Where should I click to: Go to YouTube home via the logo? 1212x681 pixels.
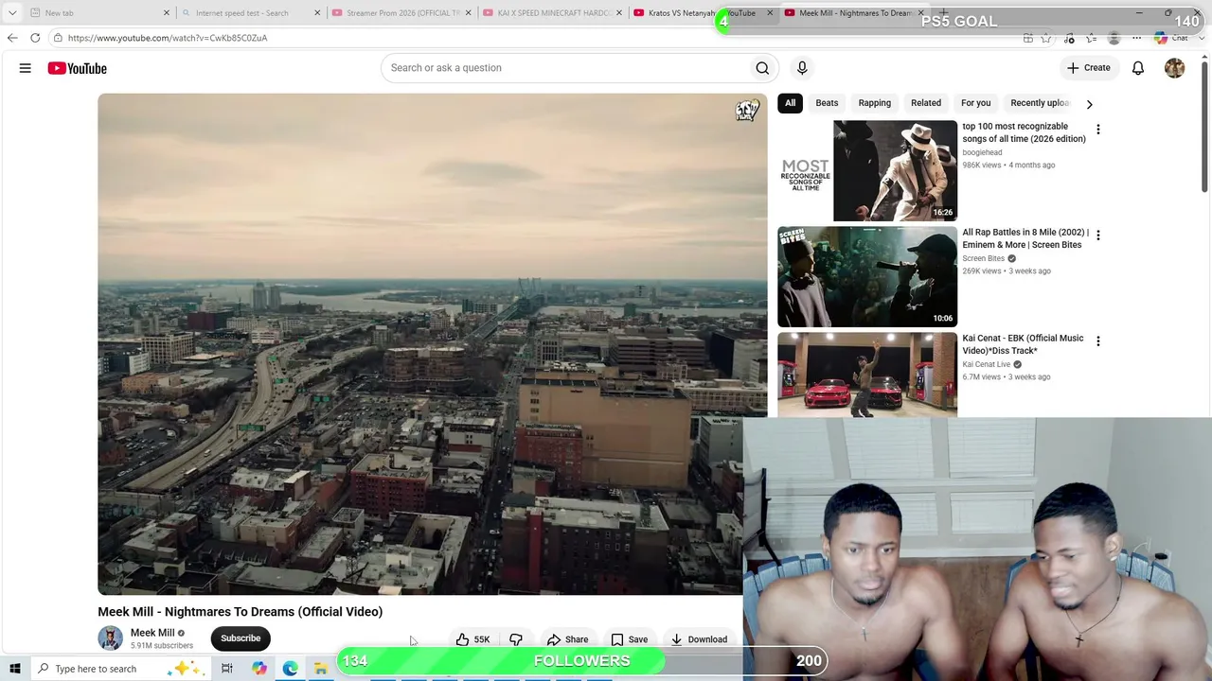[78, 68]
